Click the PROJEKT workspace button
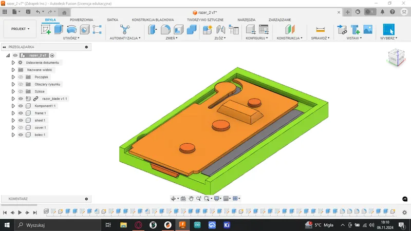Screen dimensions: 411x231 click(x=21, y=29)
